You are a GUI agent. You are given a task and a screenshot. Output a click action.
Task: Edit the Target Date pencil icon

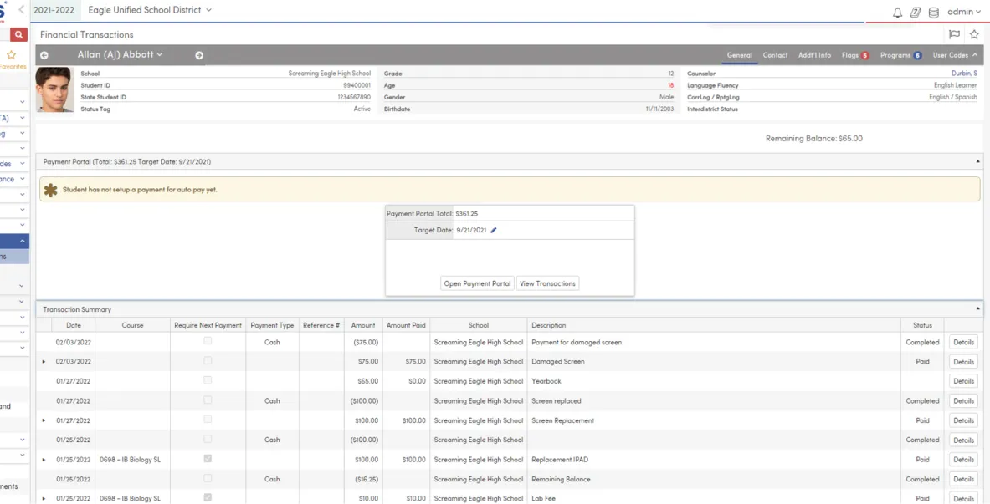494,230
